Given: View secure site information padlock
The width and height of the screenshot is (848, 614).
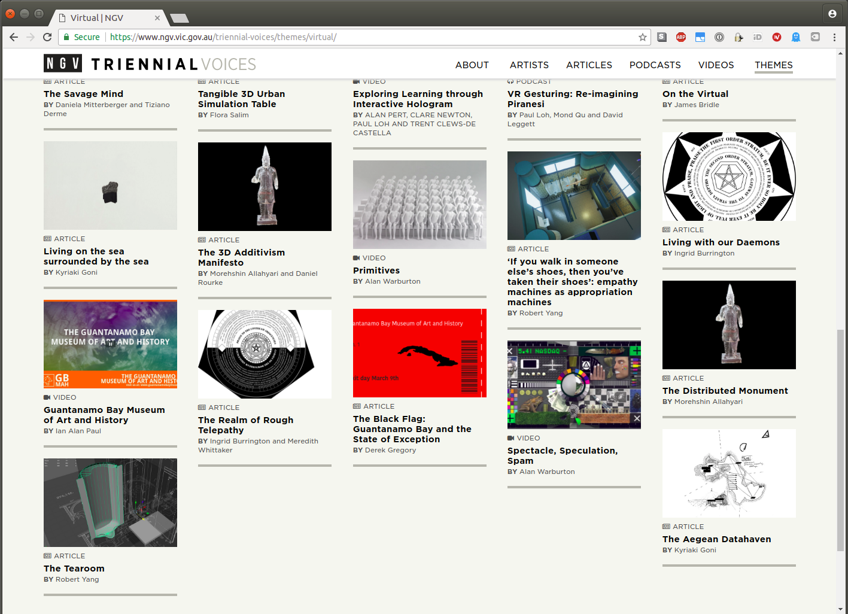Looking at the screenshot, I should tap(67, 37).
